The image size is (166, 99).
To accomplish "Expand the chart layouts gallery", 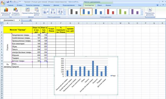I will [65, 14].
